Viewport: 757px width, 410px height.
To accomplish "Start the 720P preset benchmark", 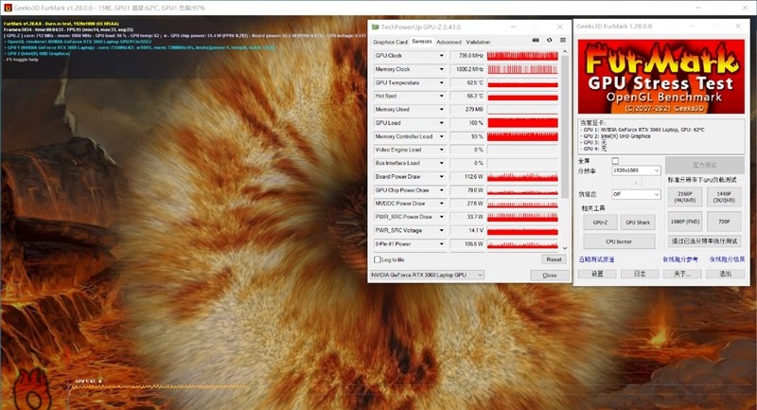I will pyautogui.click(x=724, y=222).
